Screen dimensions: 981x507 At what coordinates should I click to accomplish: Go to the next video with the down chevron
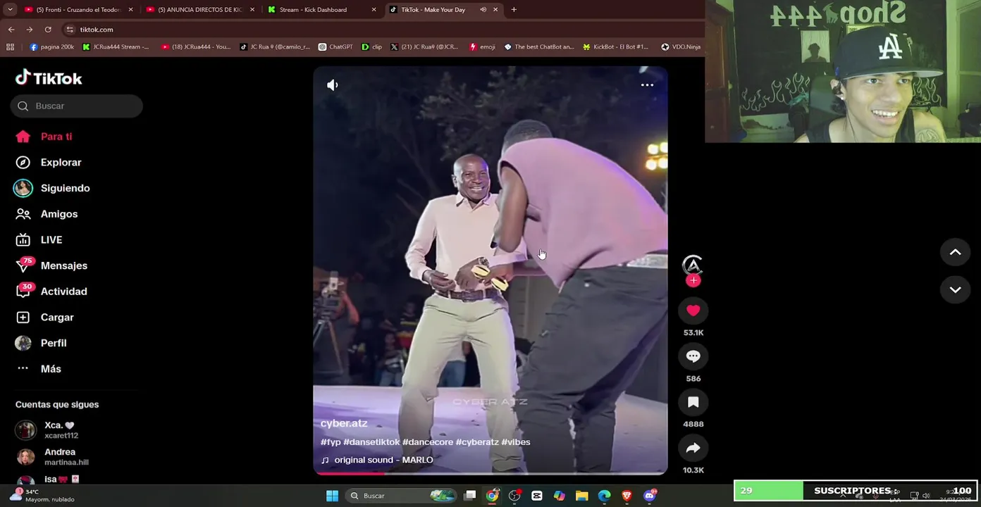pyautogui.click(x=955, y=289)
